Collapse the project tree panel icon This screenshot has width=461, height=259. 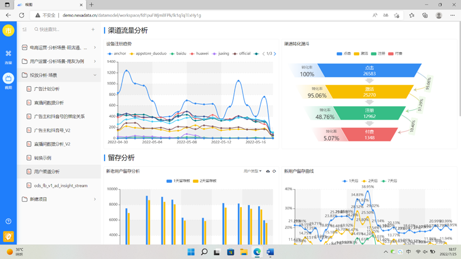click(x=25, y=29)
